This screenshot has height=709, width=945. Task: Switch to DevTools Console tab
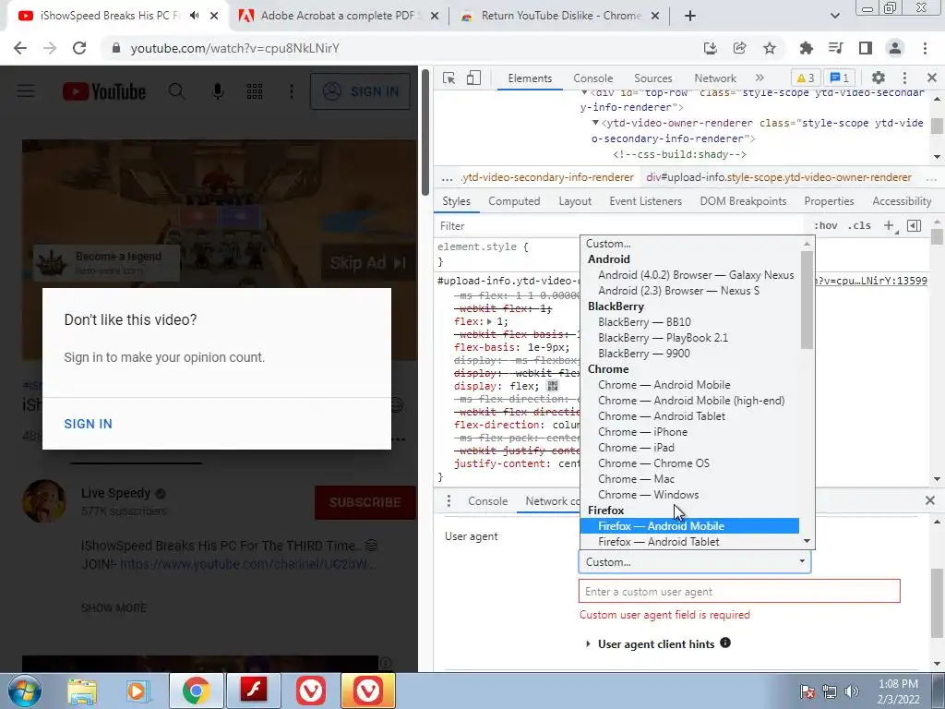tap(593, 78)
